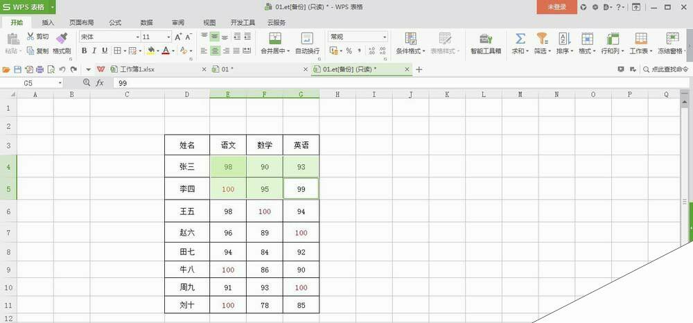Switch to the 插入 (Insert) ribbon tab
The height and width of the screenshot is (323, 693).
point(48,22)
